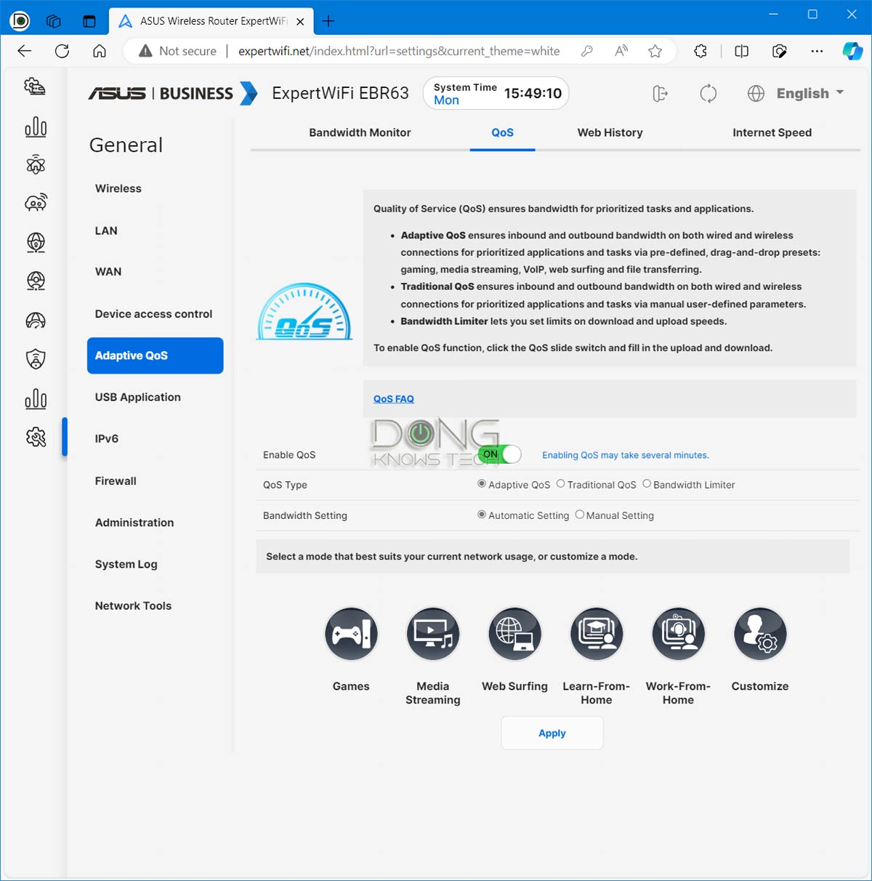Open a new browser tab
This screenshot has height=881, width=872.
pyautogui.click(x=328, y=21)
